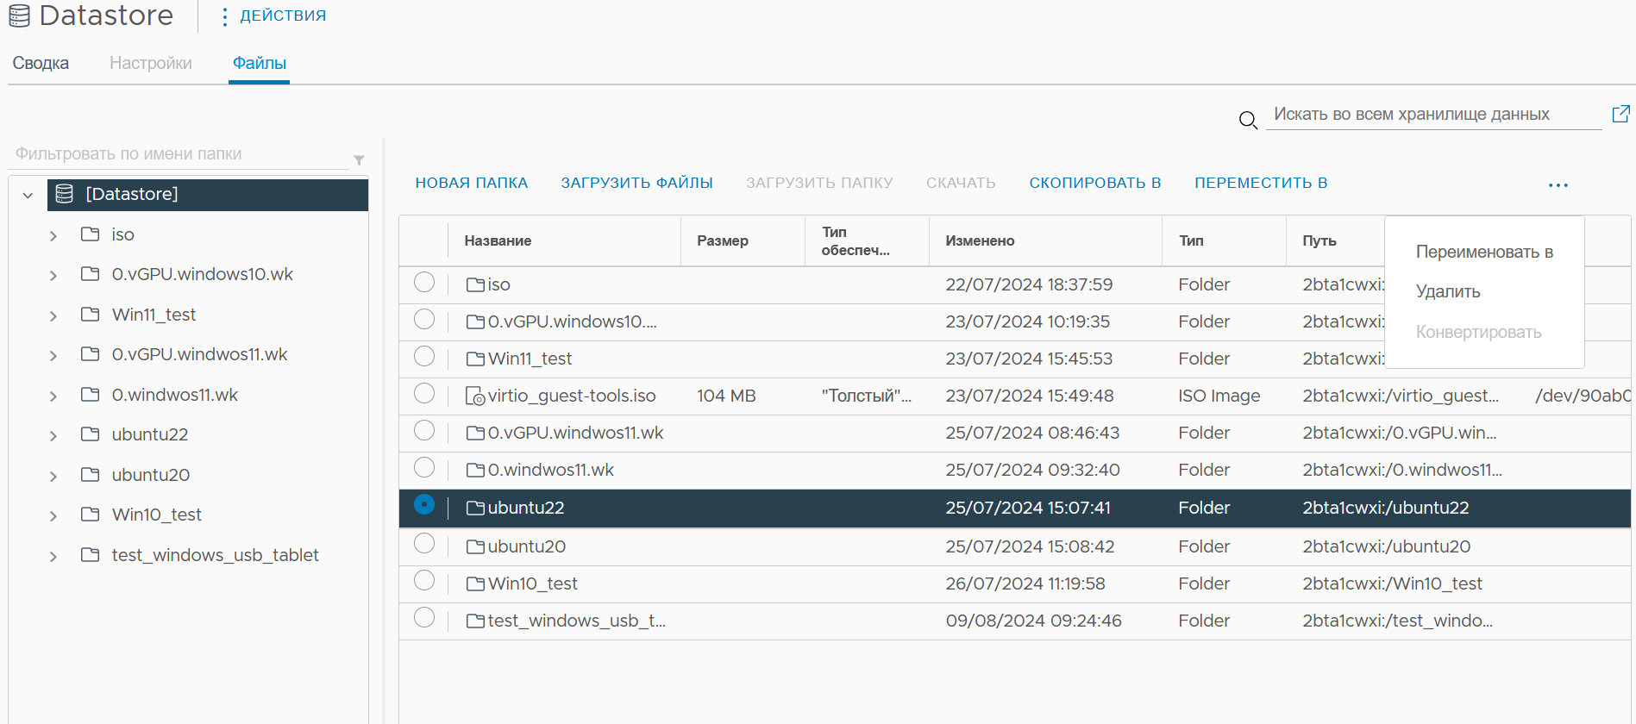Viewport: 1636px width, 724px height.
Task: Expand ubuntu22 folder in tree
Action: point(53,435)
